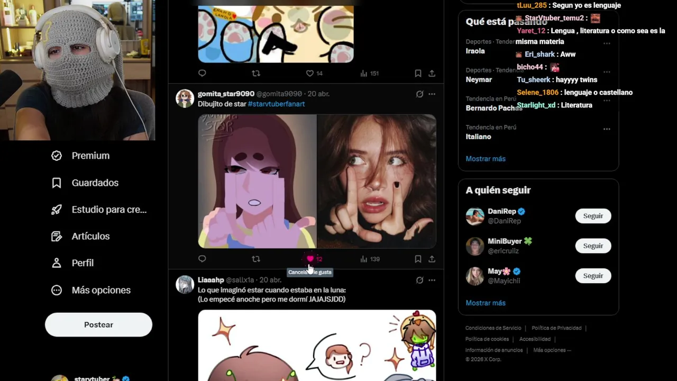Viewport: 677px width, 381px height.
Task: Open options for Bernardo Pachas trend
Action: point(607,100)
